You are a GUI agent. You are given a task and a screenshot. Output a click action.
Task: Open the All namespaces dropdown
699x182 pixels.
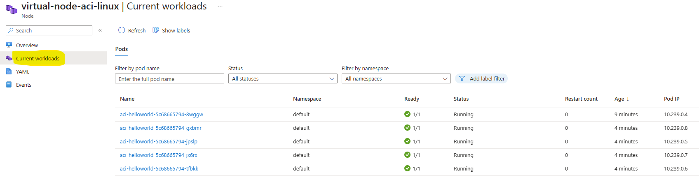(x=396, y=78)
